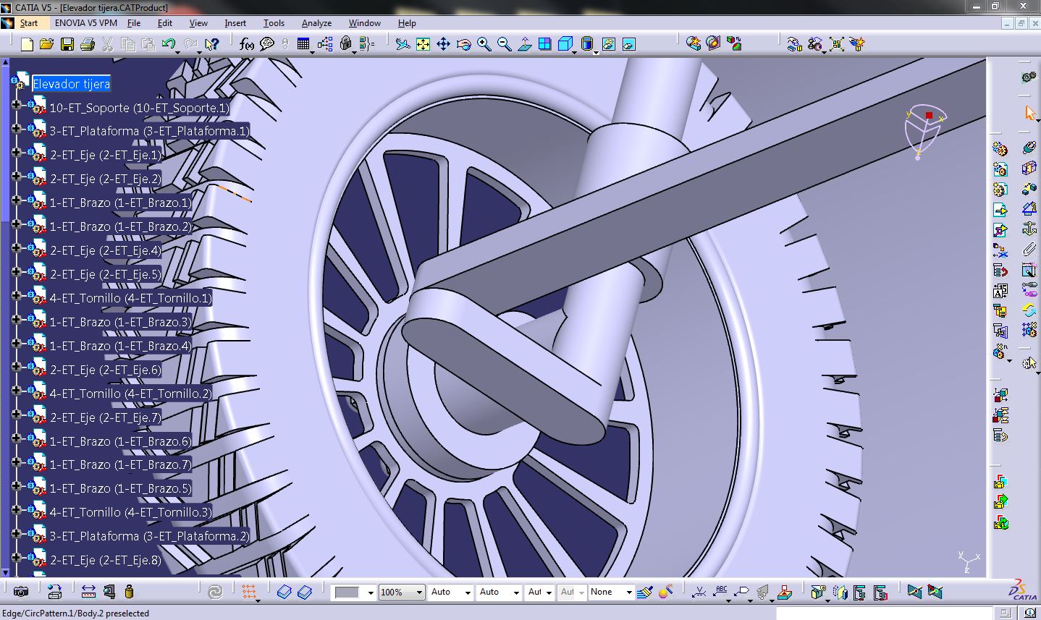Open the Tools menu
The width and height of the screenshot is (1041, 620).
pos(274,23)
